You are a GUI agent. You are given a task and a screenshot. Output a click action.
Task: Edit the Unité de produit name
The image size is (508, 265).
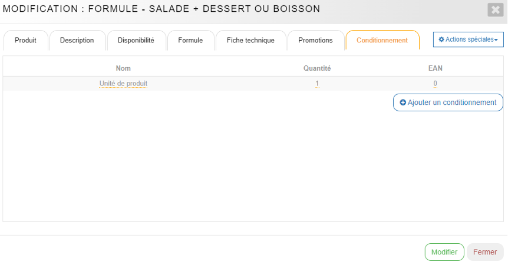[x=123, y=84]
